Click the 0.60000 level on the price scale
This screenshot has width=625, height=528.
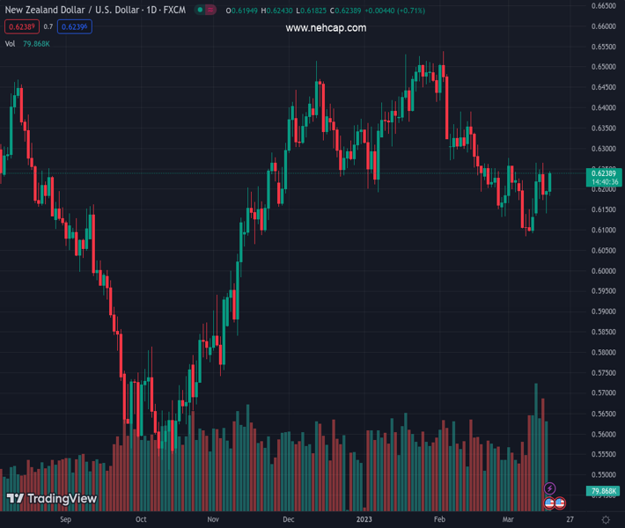coord(603,271)
